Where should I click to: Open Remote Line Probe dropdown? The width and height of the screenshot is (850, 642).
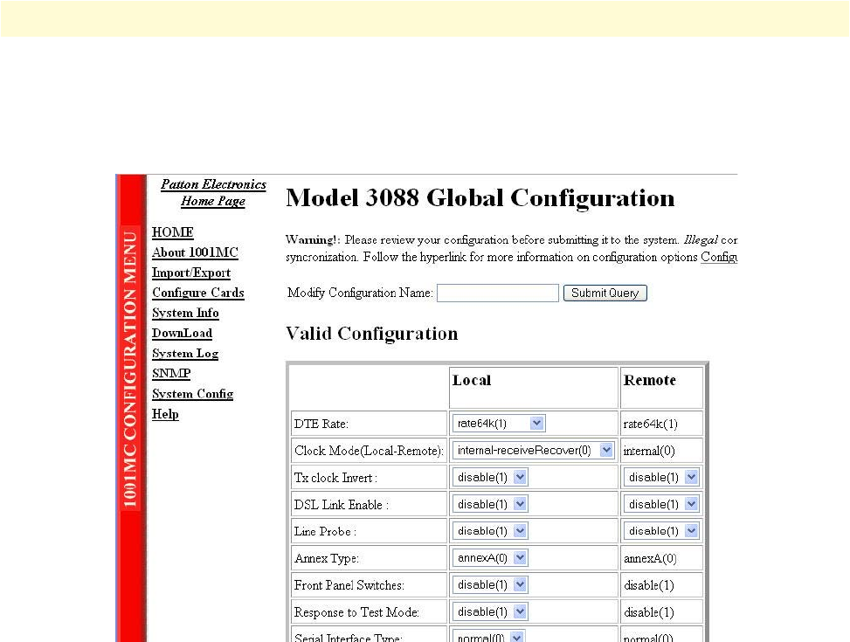(660, 531)
